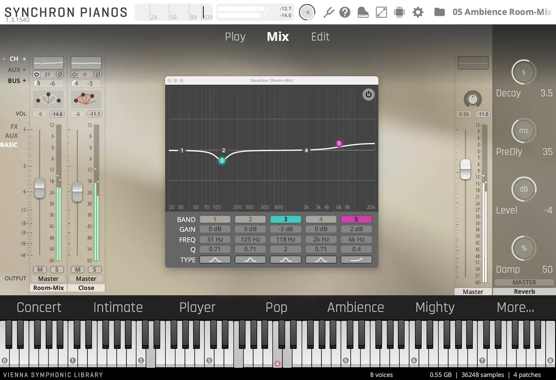Open the CPU performance icon
Screen dimensions: 556x380
[399, 12]
